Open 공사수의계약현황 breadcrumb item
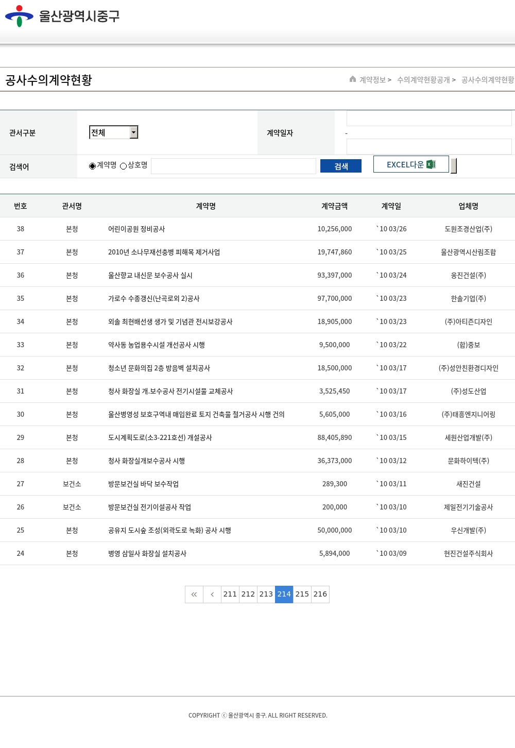This screenshot has width=515, height=748. pyautogui.click(x=488, y=80)
